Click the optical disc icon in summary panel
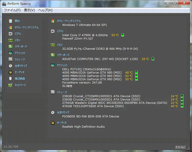Image resolution: width=192 pixels, height=152 pixels. click(53, 113)
